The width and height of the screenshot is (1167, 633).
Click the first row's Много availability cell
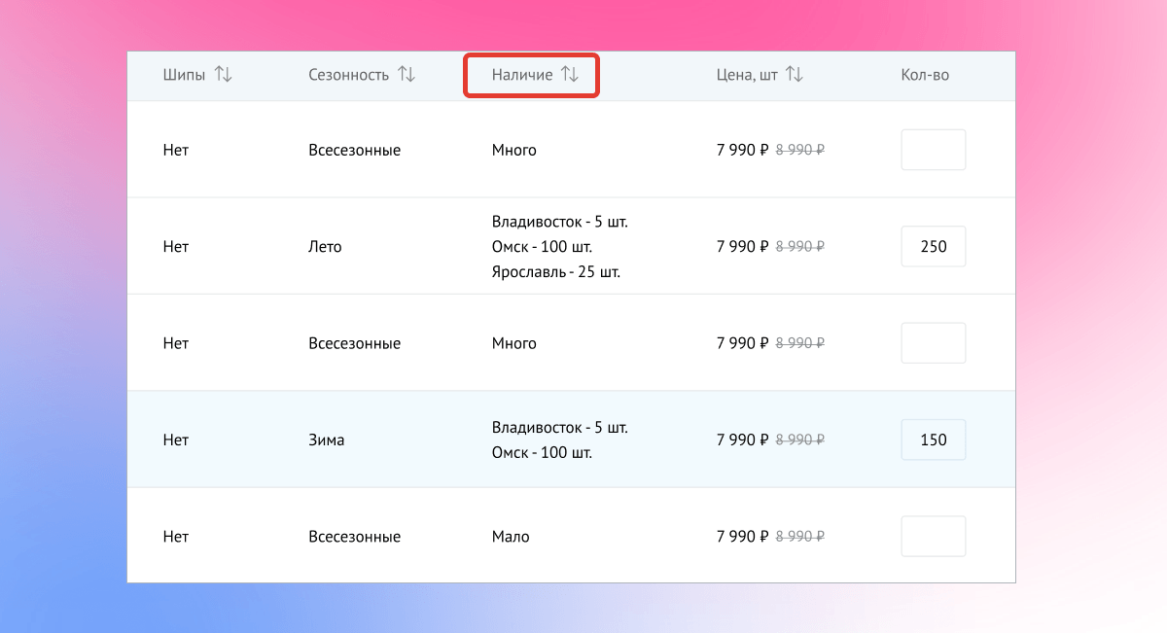pos(513,150)
